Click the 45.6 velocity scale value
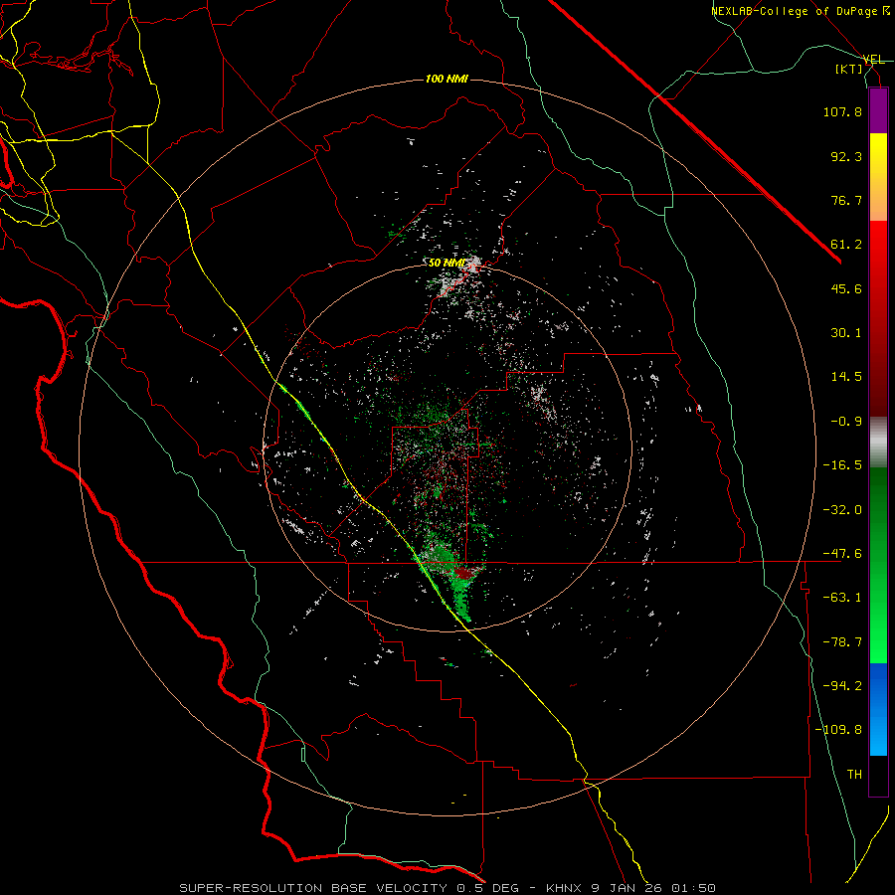895x895 pixels. [846, 288]
